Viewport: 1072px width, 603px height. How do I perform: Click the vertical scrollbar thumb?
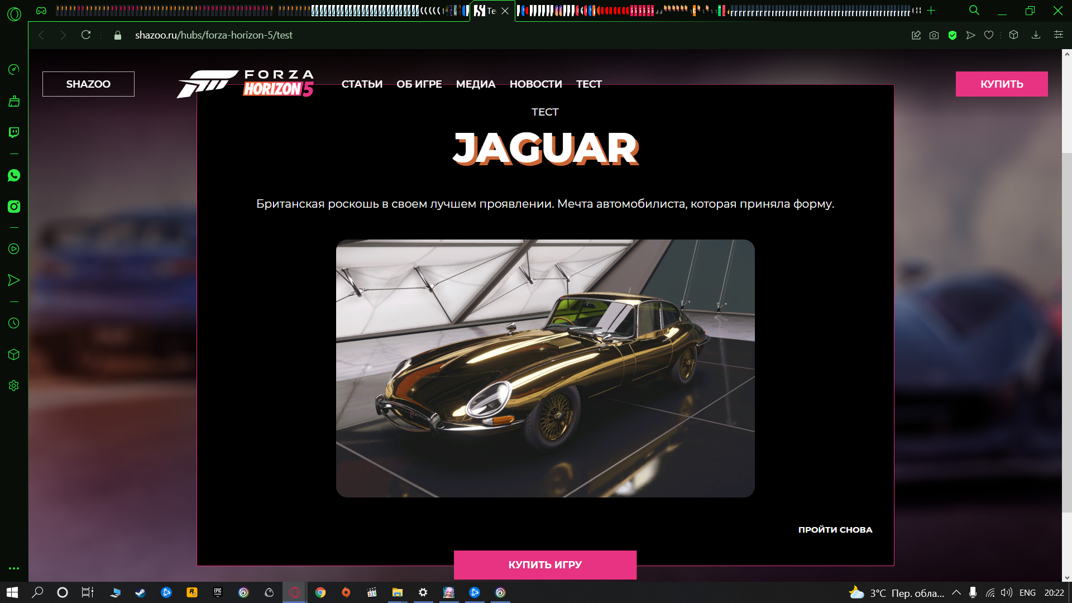point(1067,332)
